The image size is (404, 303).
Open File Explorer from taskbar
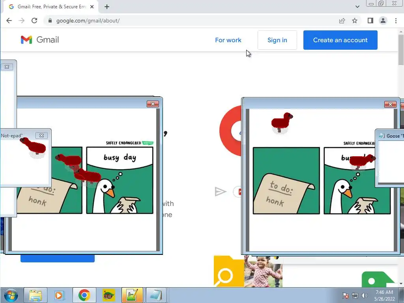(36, 295)
